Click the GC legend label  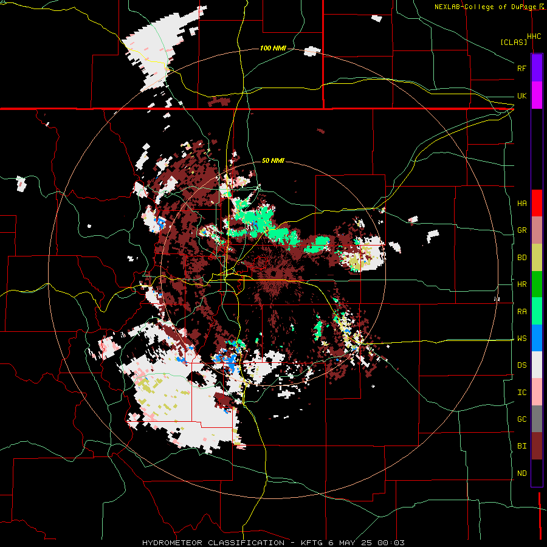(x=521, y=419)
